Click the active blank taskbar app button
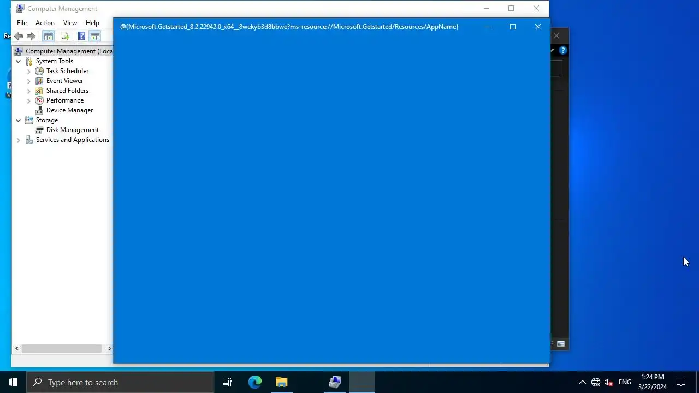699x393 pixels. pyautogui.click(x=362, y=382)
